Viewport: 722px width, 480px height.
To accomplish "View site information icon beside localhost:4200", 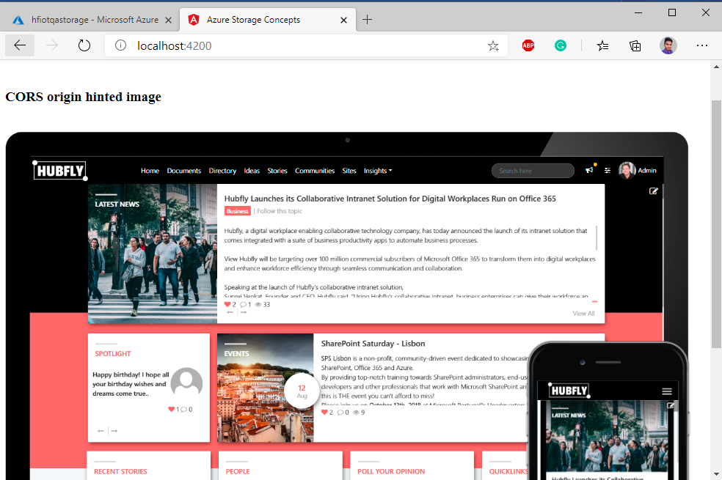I will (120, 45).
